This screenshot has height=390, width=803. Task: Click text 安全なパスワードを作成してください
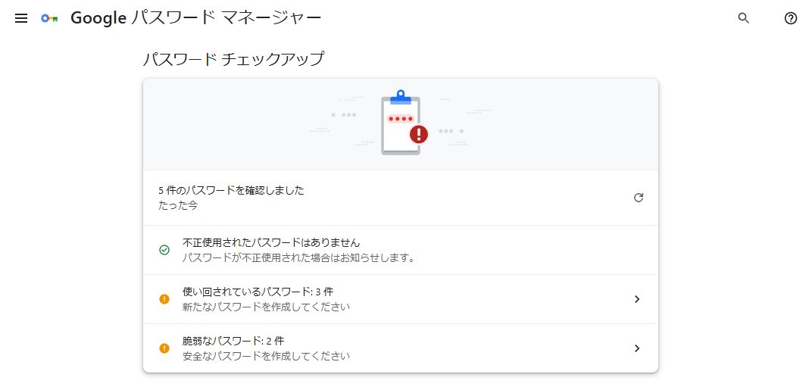pyautogui.click(x=267, y=356)
